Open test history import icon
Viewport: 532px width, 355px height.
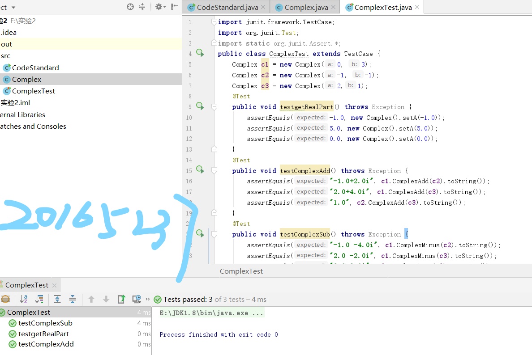137,299
